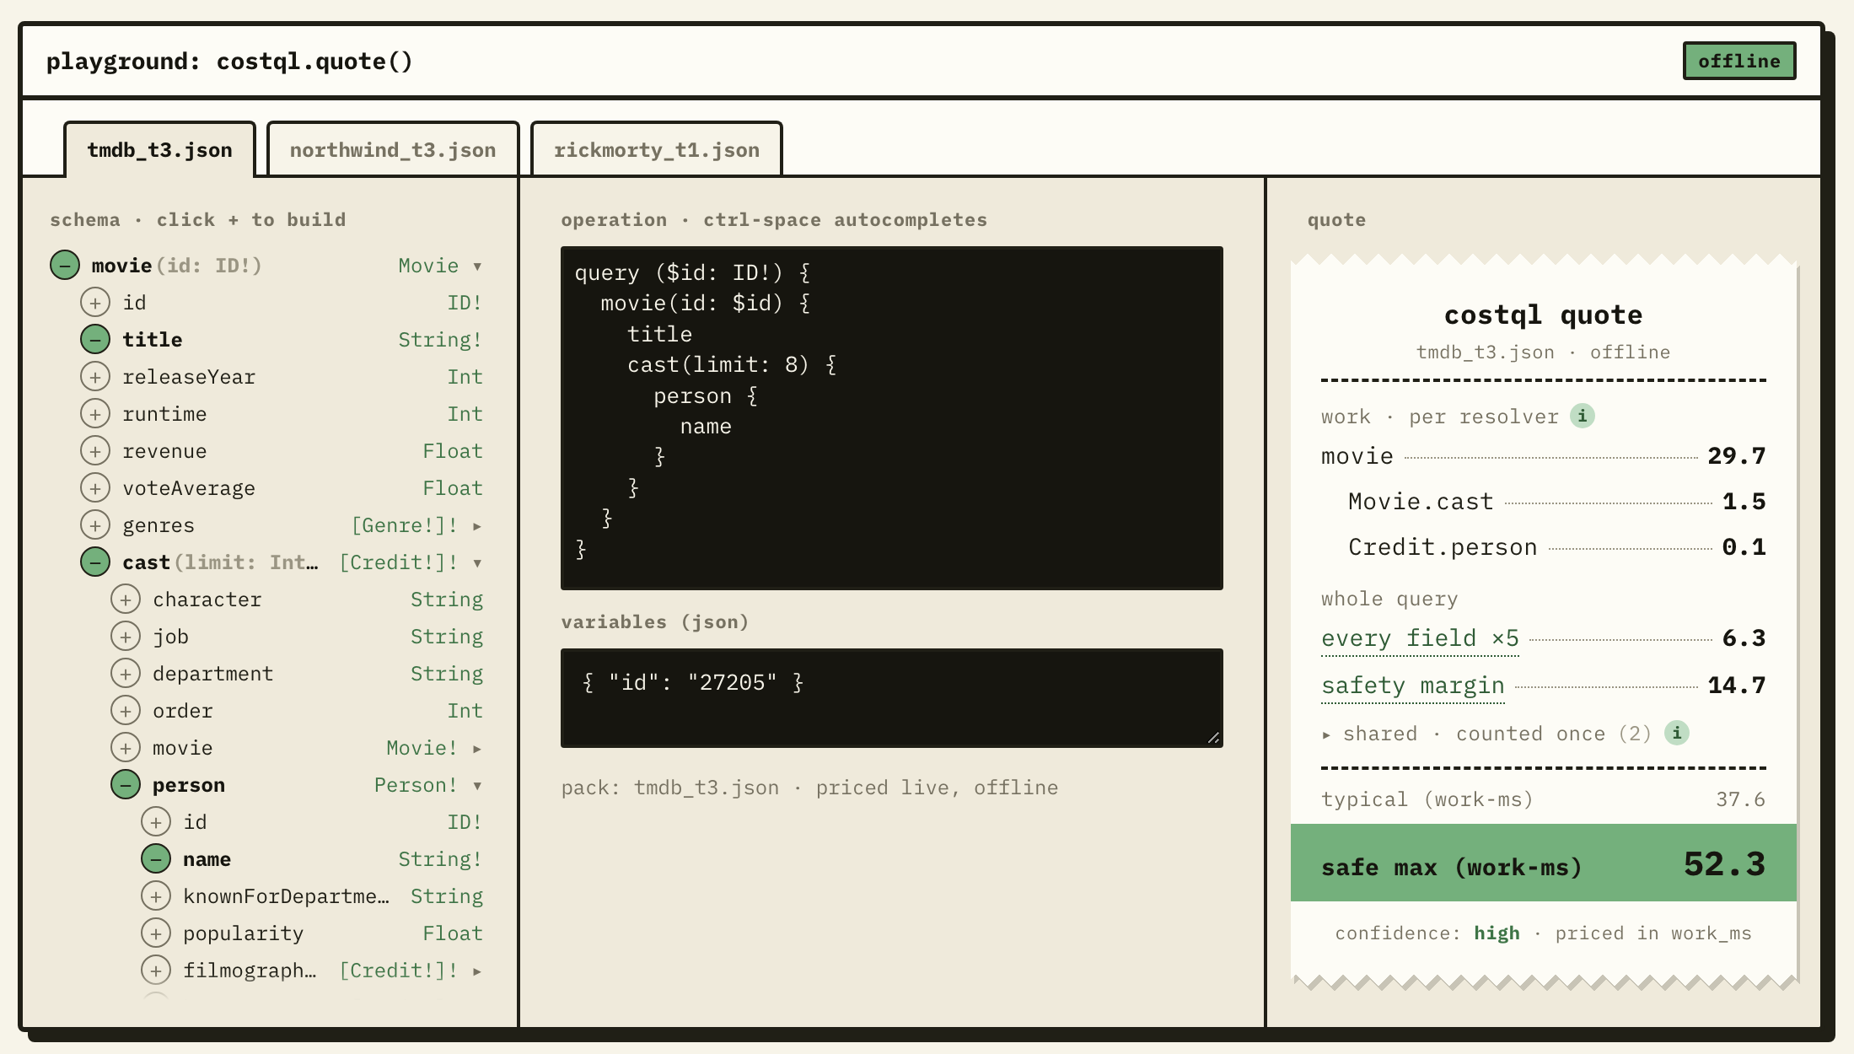Open the northwind_t3.json tab
1854x1054 pixels.
393,150
